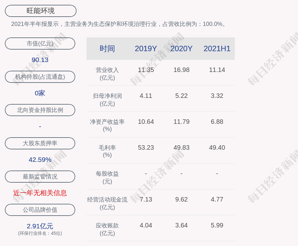This screenshot has height=246, width=298.
Task: Click the 2021H1 column header
Action: [217, 49]
